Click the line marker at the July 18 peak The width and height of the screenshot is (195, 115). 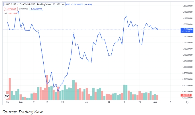[127, 16]
